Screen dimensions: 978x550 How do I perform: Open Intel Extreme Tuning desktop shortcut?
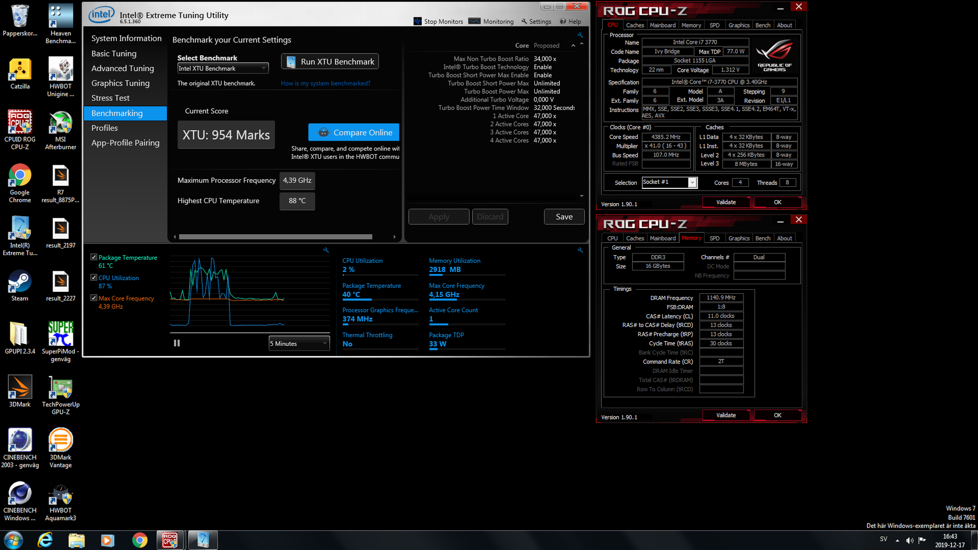click(x=20, y=236)
